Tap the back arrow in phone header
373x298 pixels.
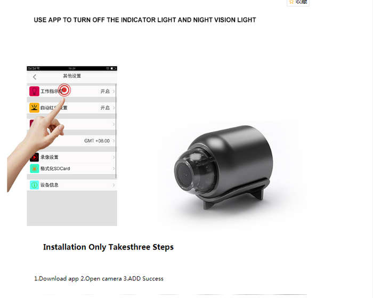(x=35, y=77)
